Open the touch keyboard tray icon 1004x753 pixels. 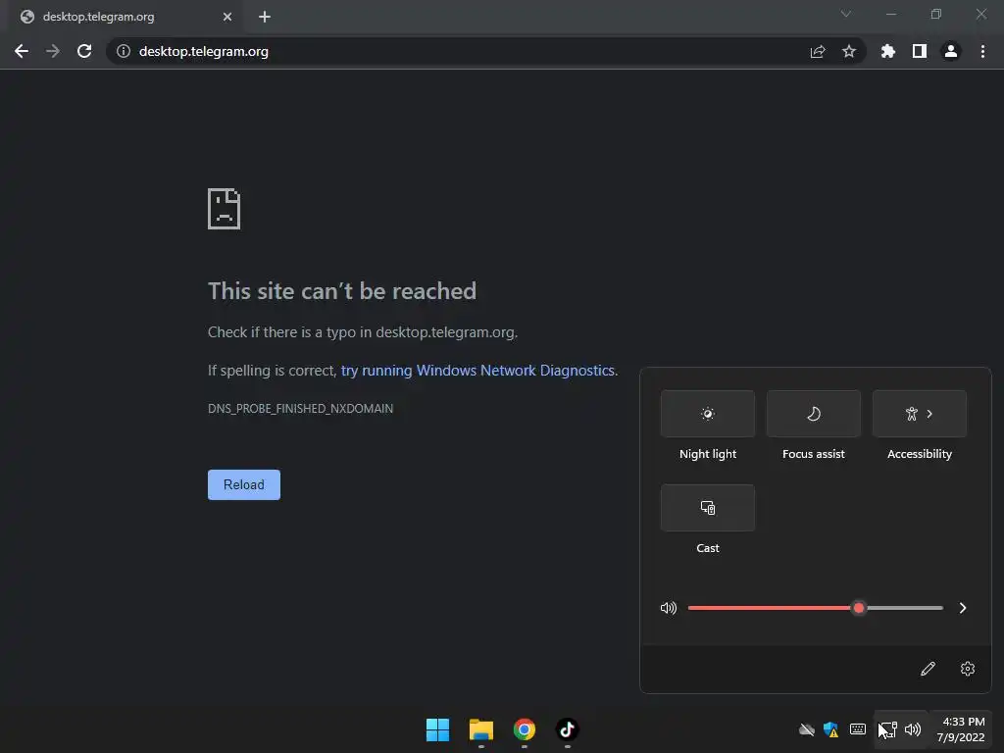(x=858, y=729)
